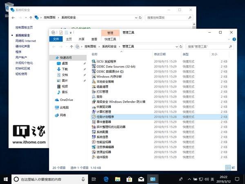Switch to large icons view in the status bar
Image resolution: width=245 pixels, height=184 pixels.
233,168
